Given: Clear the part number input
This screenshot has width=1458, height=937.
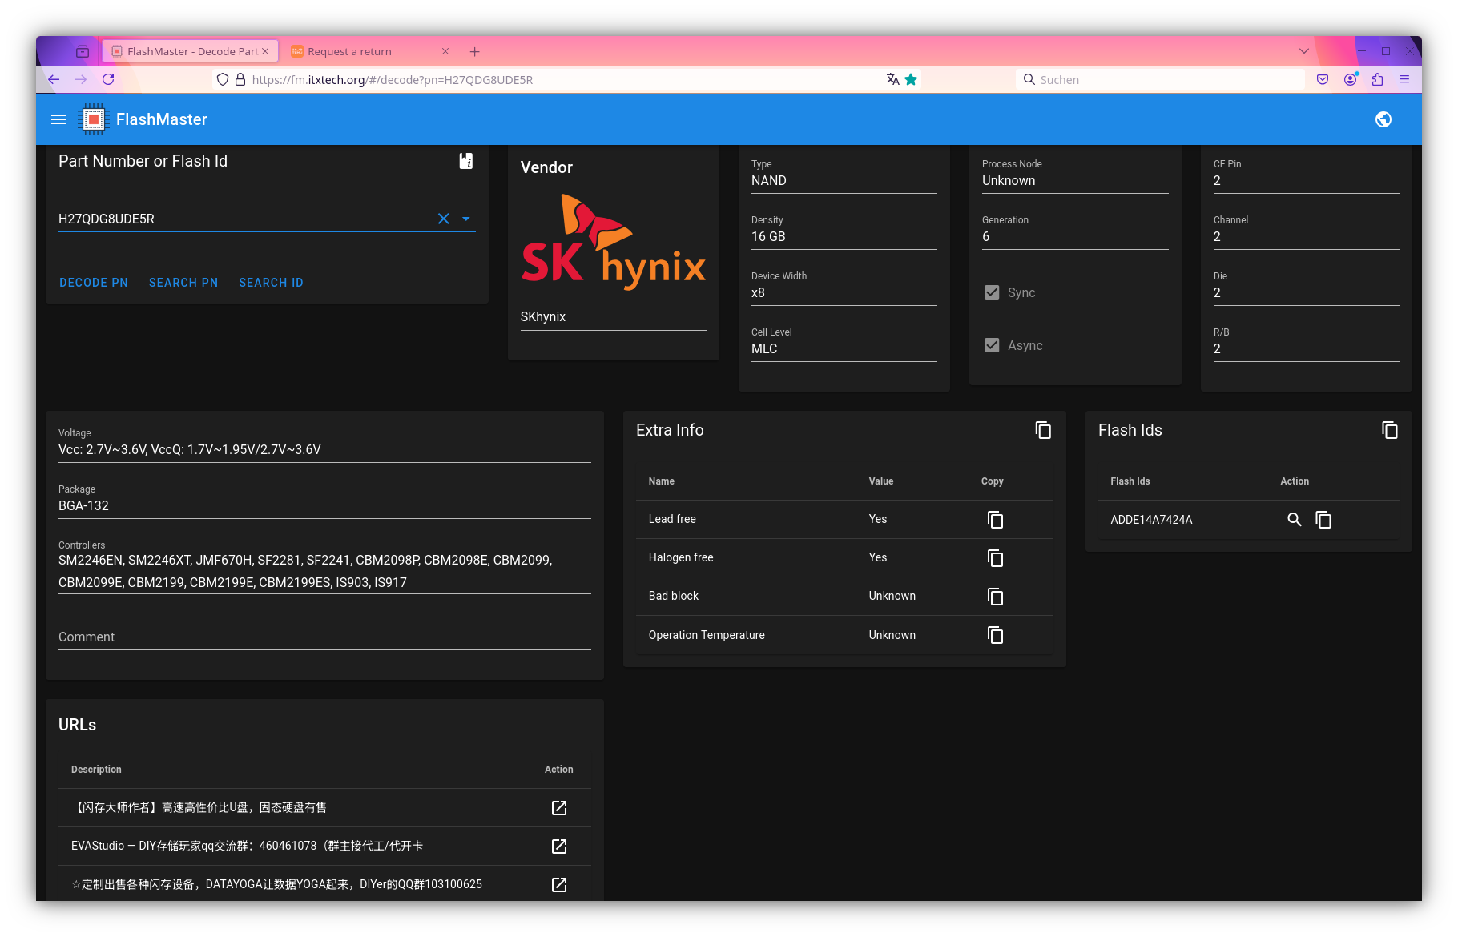Looking at the screenshot, I should [x=443, y=219].
